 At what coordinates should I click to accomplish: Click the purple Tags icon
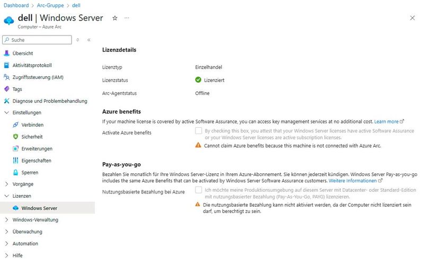[7, 89]
